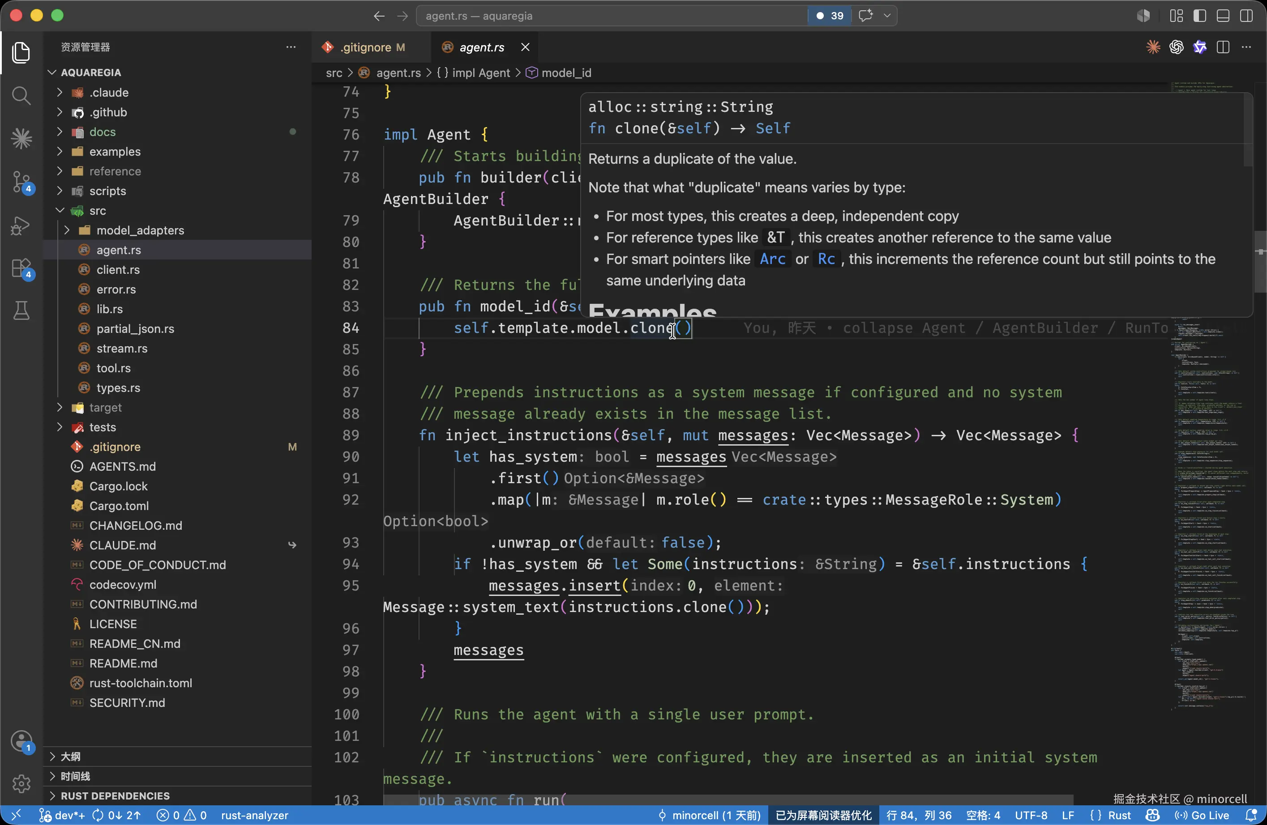Viewport: 1267px width, 825px height.
Task: Click the impl Agent breadcrumb
Action: (473, 73)
